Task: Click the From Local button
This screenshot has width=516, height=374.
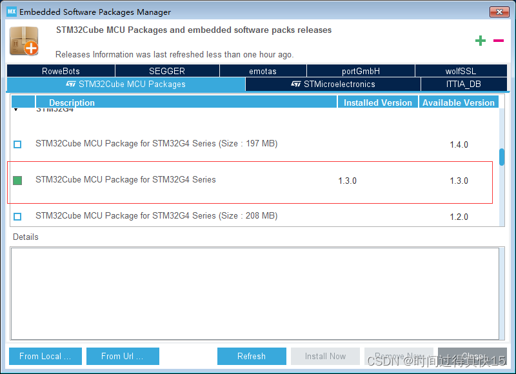Action: click(45, 356)
